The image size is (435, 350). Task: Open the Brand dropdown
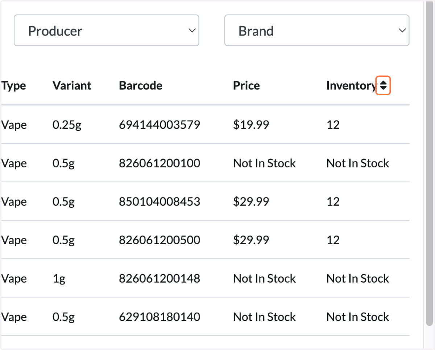point(317,30)
